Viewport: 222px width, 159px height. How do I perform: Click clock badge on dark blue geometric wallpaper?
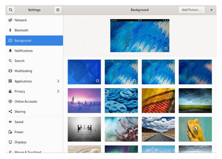[x=97, y=81]
